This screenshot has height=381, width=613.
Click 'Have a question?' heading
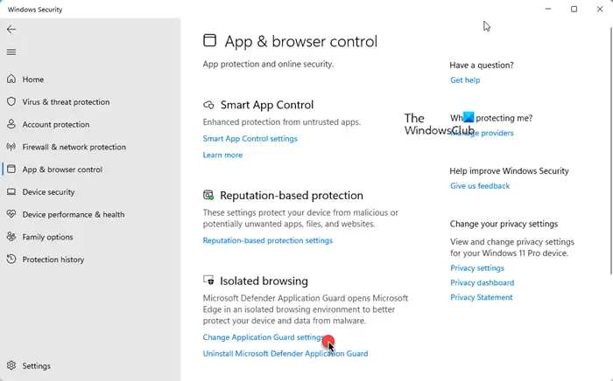pos(482,66)
